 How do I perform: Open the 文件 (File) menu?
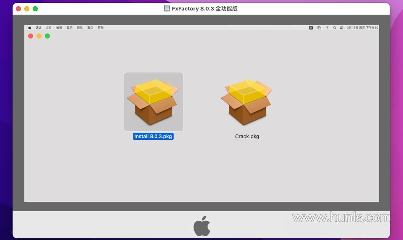49,28
